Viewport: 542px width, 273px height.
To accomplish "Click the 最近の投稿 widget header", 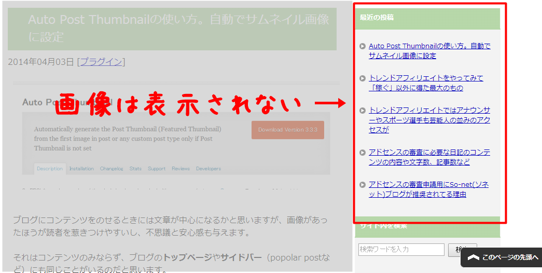I will click(427, 19).
